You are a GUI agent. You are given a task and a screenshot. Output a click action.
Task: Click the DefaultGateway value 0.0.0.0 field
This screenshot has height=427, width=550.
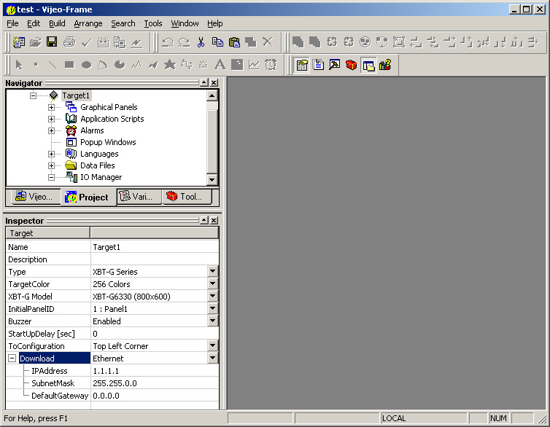click(x=155, y=396)
